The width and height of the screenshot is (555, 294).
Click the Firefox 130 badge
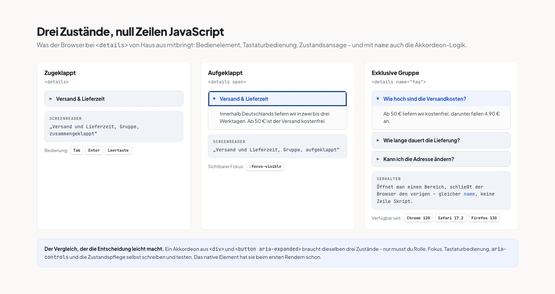pos(484,218)
